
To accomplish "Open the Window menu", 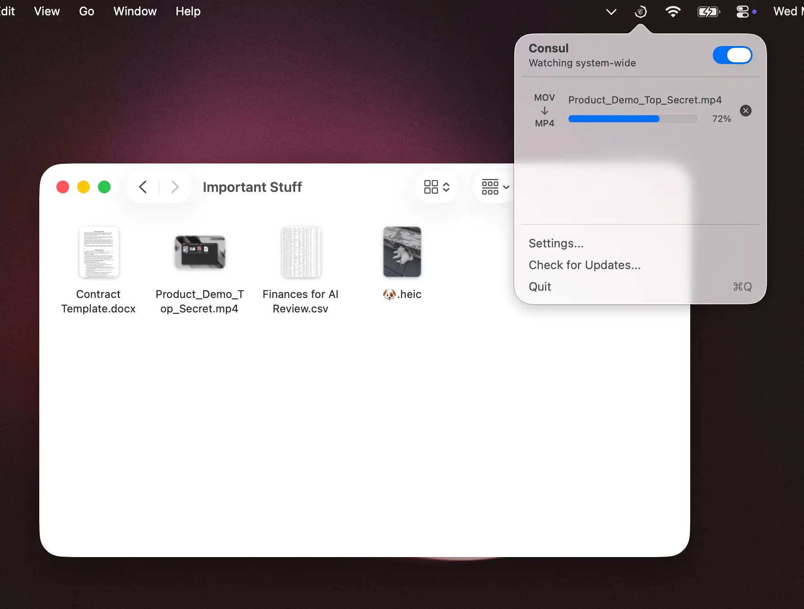I will [135, 11].
